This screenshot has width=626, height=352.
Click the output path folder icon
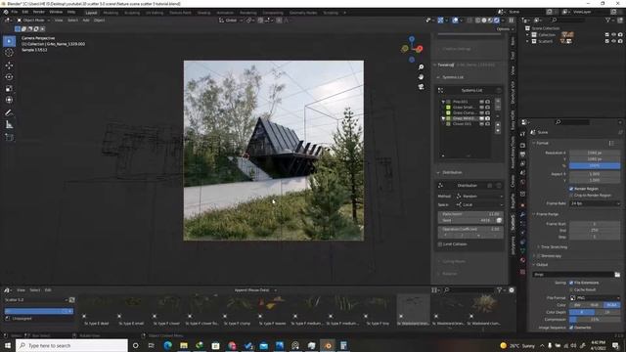[x=617, y=275]
